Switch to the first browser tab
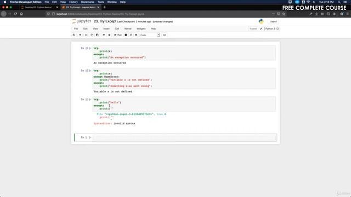 (x=38, y=7)
